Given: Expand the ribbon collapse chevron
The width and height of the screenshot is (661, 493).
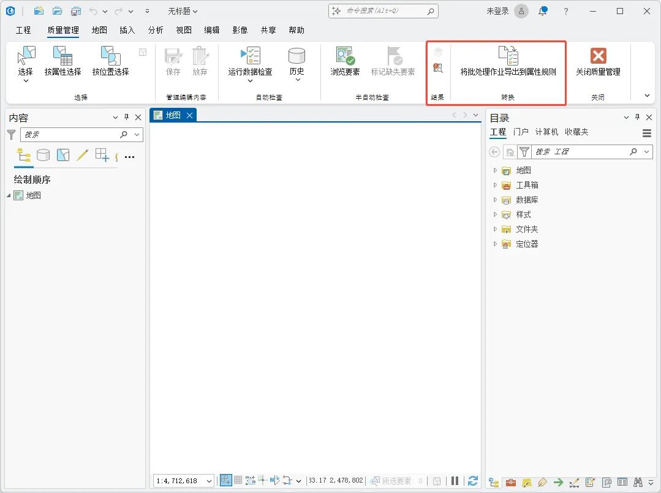Looking at the screenshot, I should [x=647, y=96].
